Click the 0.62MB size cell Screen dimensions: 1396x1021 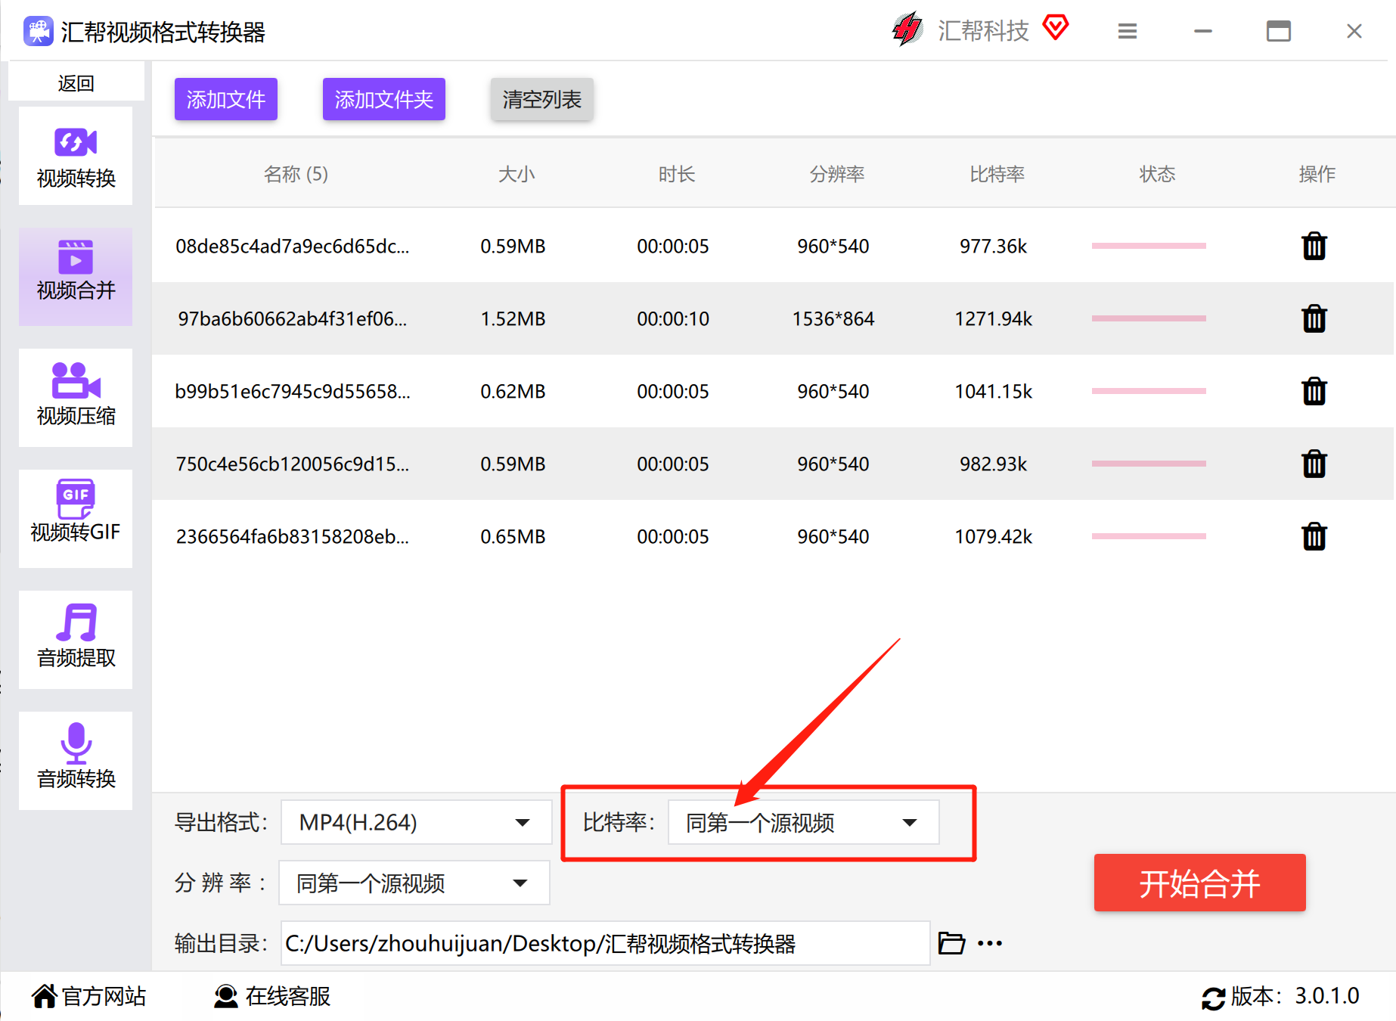[513, 391]
